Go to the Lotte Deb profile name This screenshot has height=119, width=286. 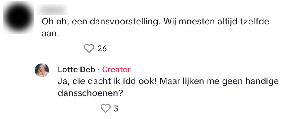coord(76,69)
